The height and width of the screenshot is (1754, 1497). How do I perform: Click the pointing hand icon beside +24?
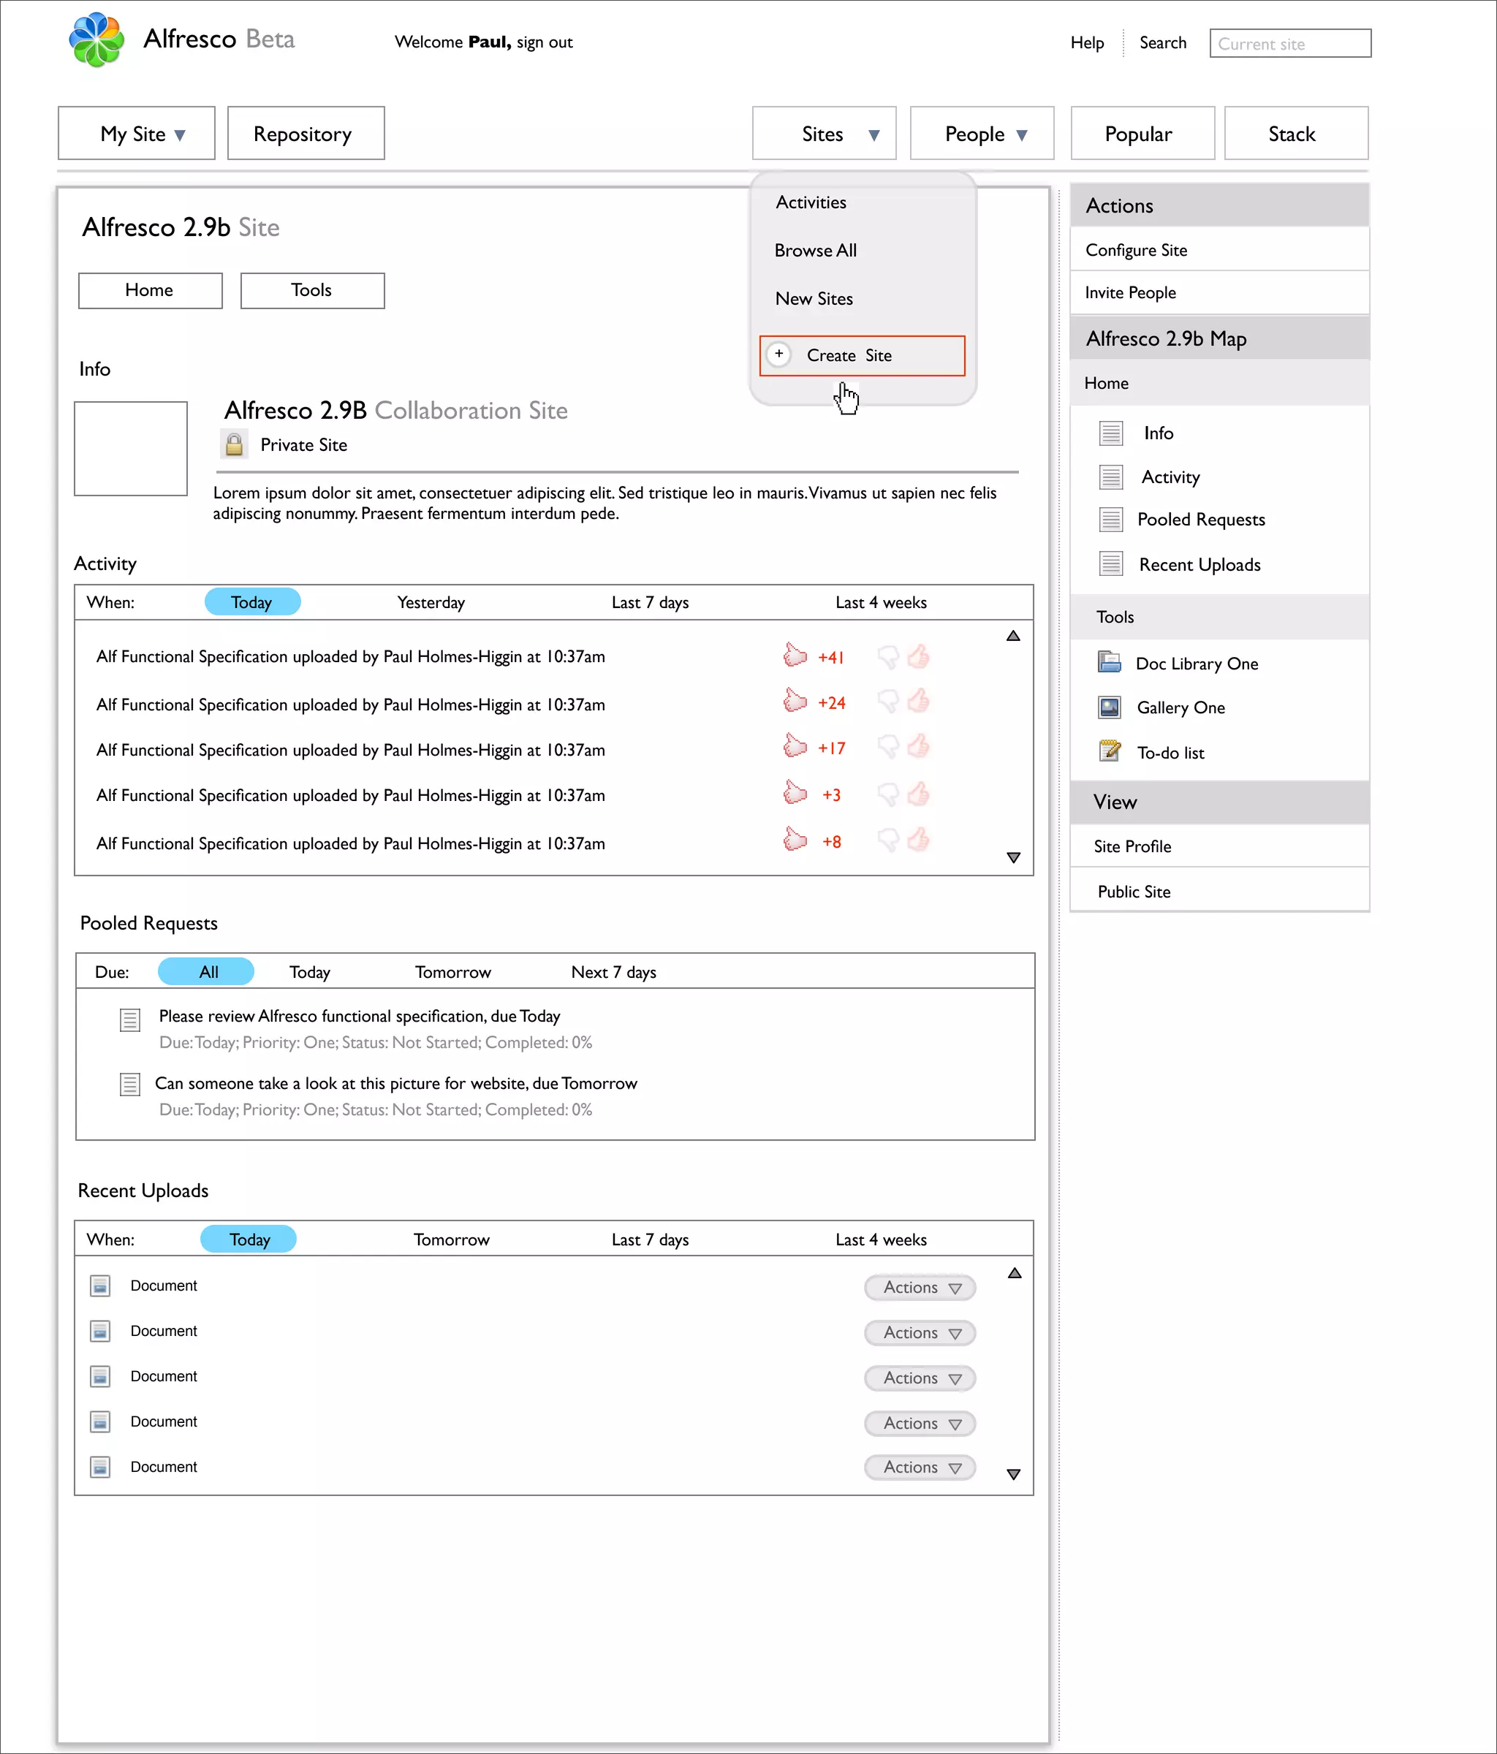pyautogui.click(x=795, y=701)
